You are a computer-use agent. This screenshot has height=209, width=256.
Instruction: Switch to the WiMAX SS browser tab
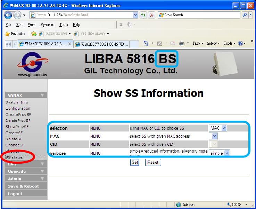pyautogui.click(x=101, y=44)
